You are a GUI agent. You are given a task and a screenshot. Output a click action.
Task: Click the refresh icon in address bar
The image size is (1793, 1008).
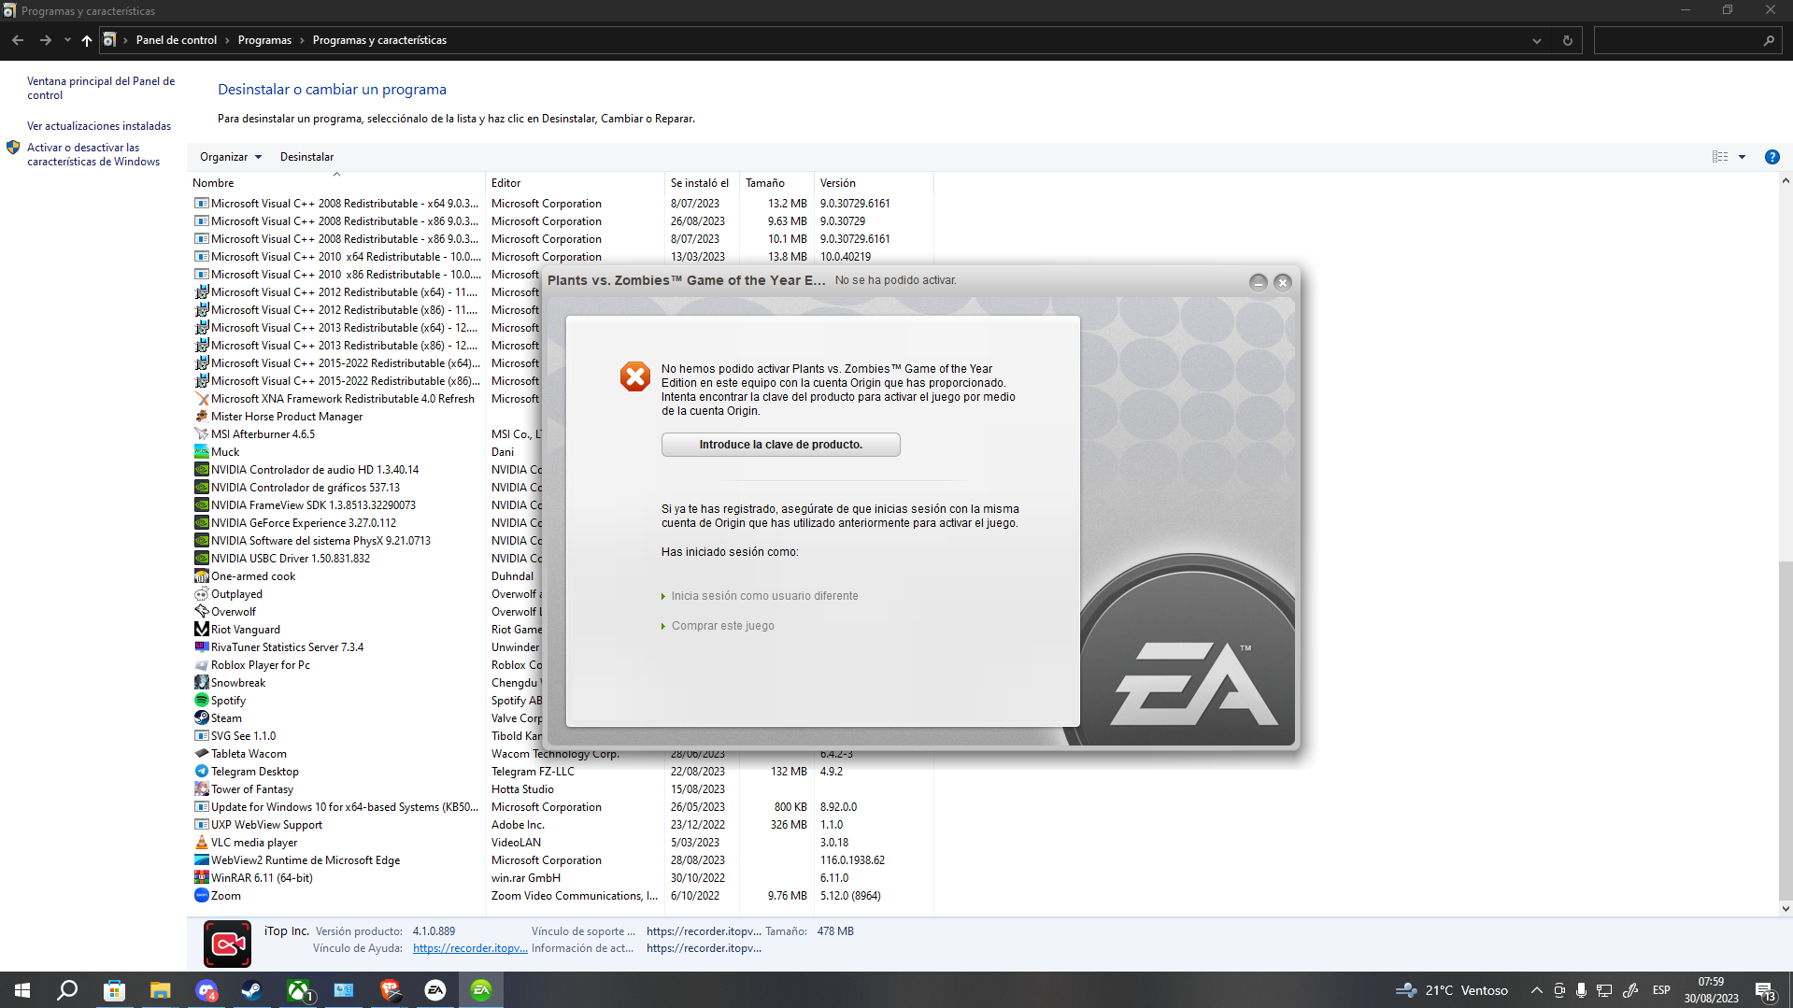(x=1567, y=40)
